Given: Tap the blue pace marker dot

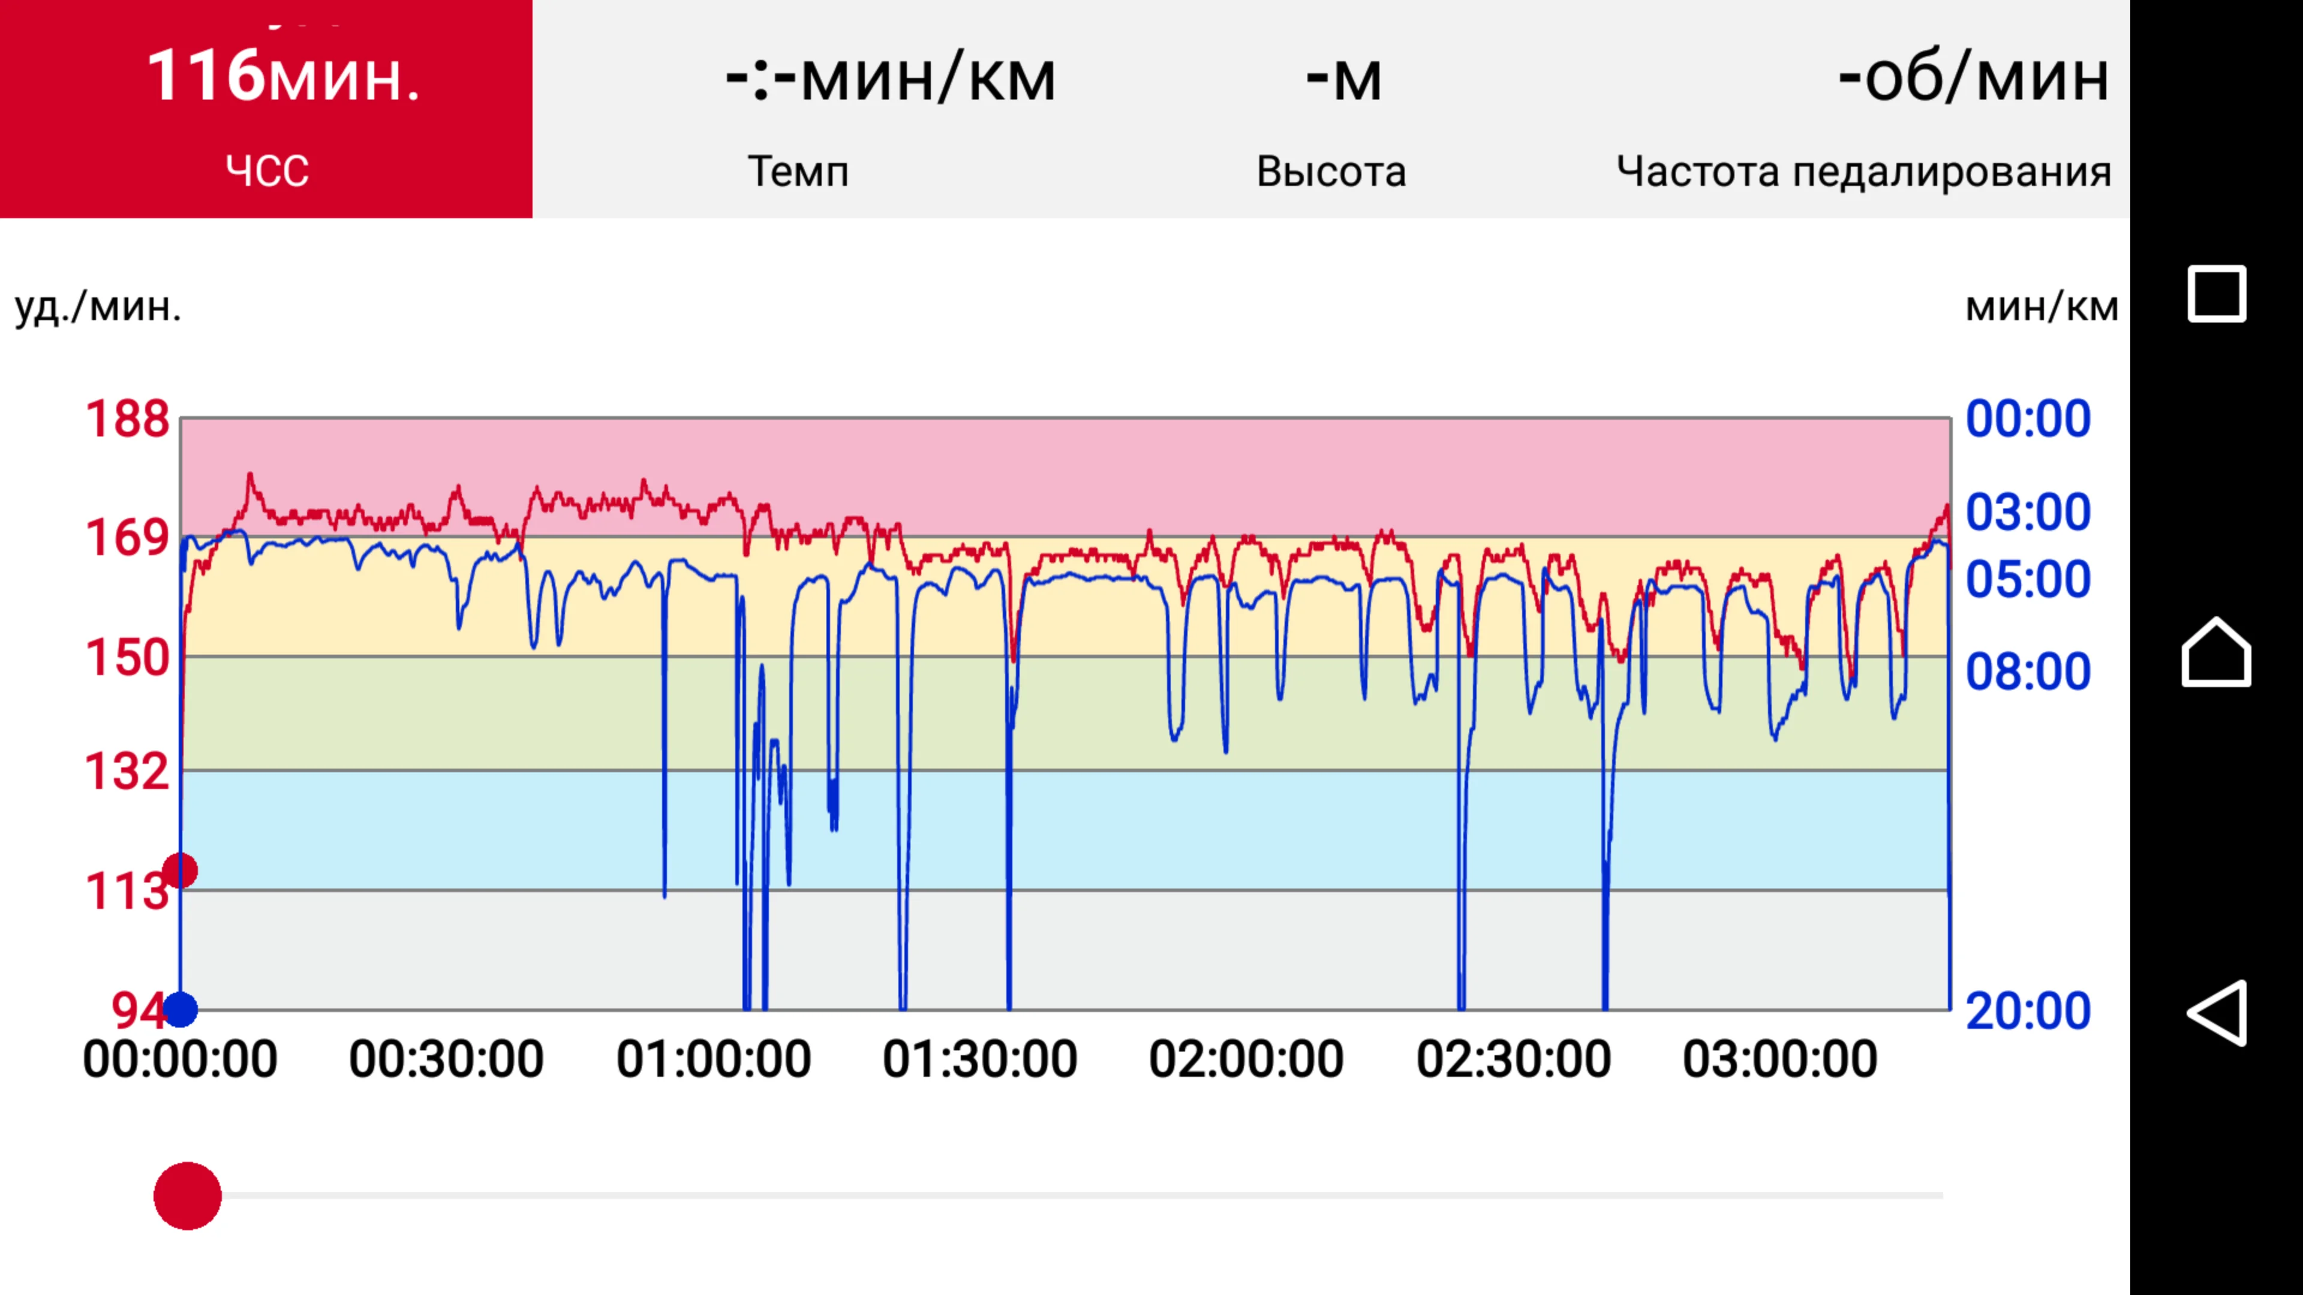Looking at the screenshot, I should pos(181,1010).
